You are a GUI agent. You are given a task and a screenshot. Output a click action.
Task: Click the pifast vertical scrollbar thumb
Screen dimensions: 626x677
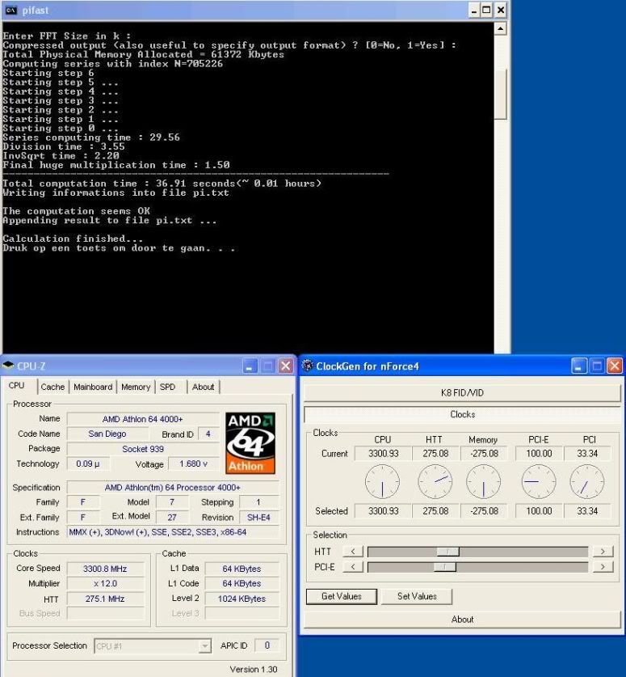[500, 95]
